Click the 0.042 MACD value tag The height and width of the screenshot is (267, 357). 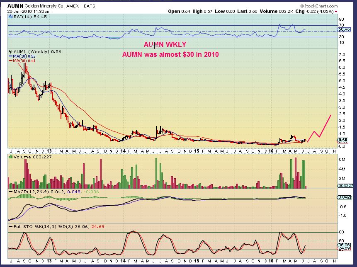pos(344,197)
